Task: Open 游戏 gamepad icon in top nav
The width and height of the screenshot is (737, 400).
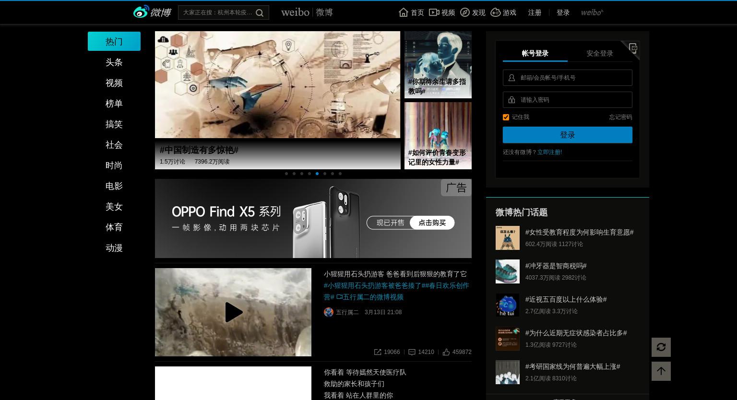Action: 496,12
